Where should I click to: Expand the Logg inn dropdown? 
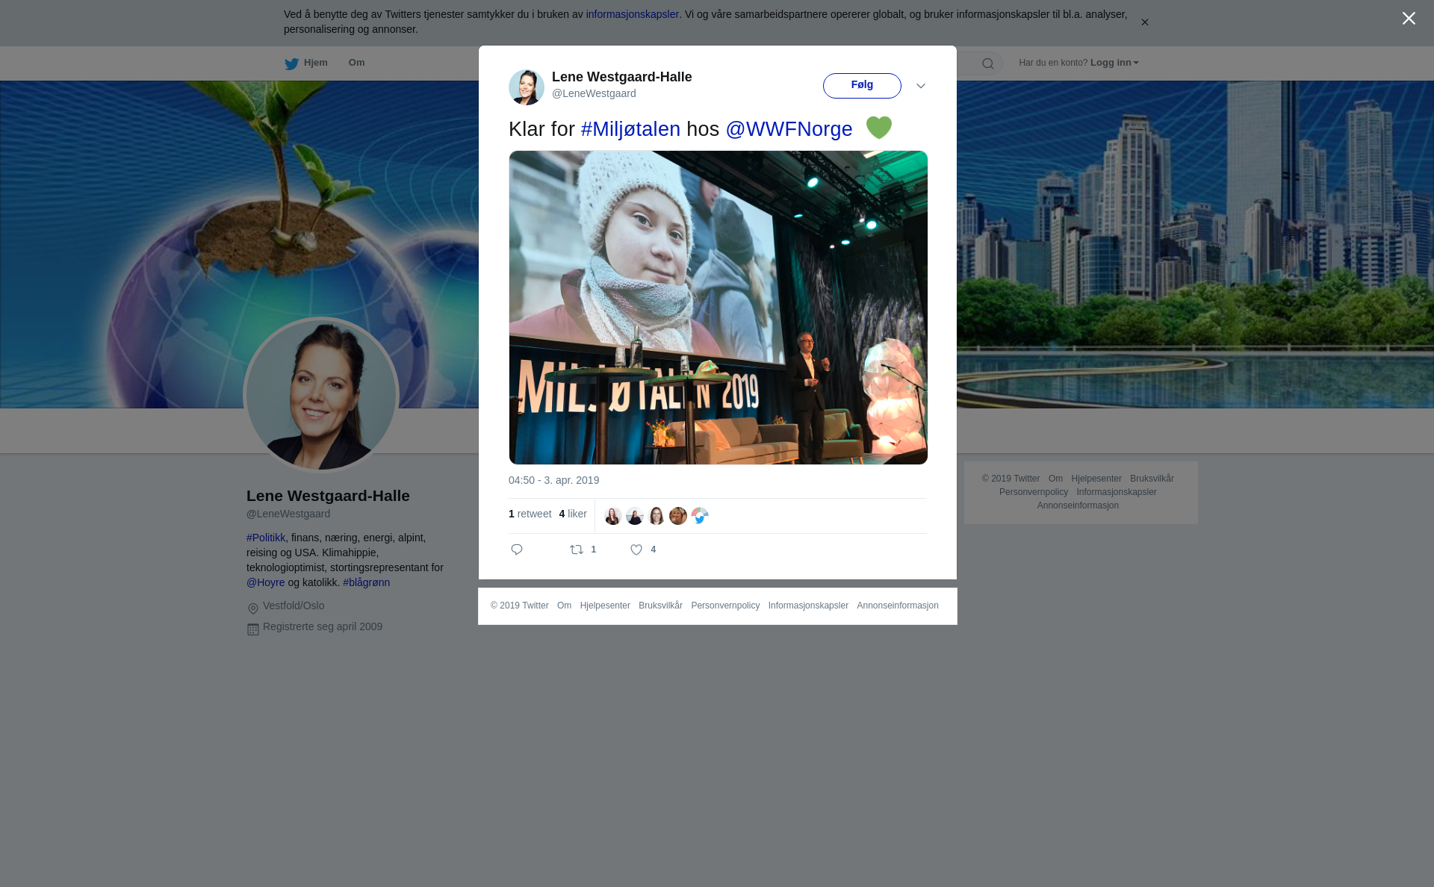click(1114, 63)
